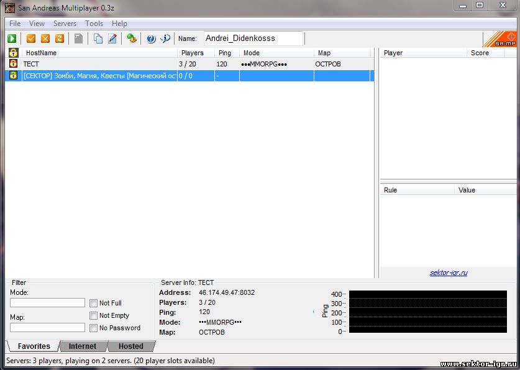
Task: Enable the Not Empty filter checkbox
Action: click(94, 315)
